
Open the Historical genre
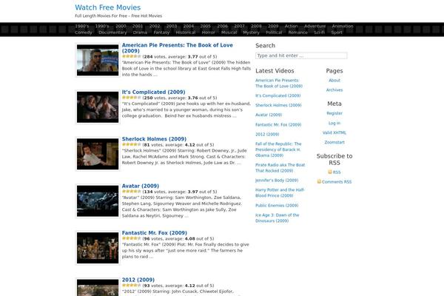tap(186, 33)
